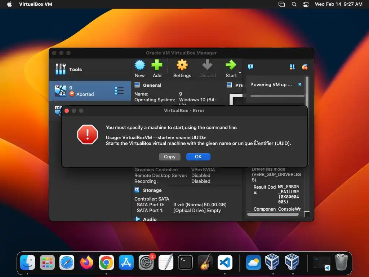Open Launchpad from the Dock
This screenshot has width=369, height=277.
(x=47, y=262)
